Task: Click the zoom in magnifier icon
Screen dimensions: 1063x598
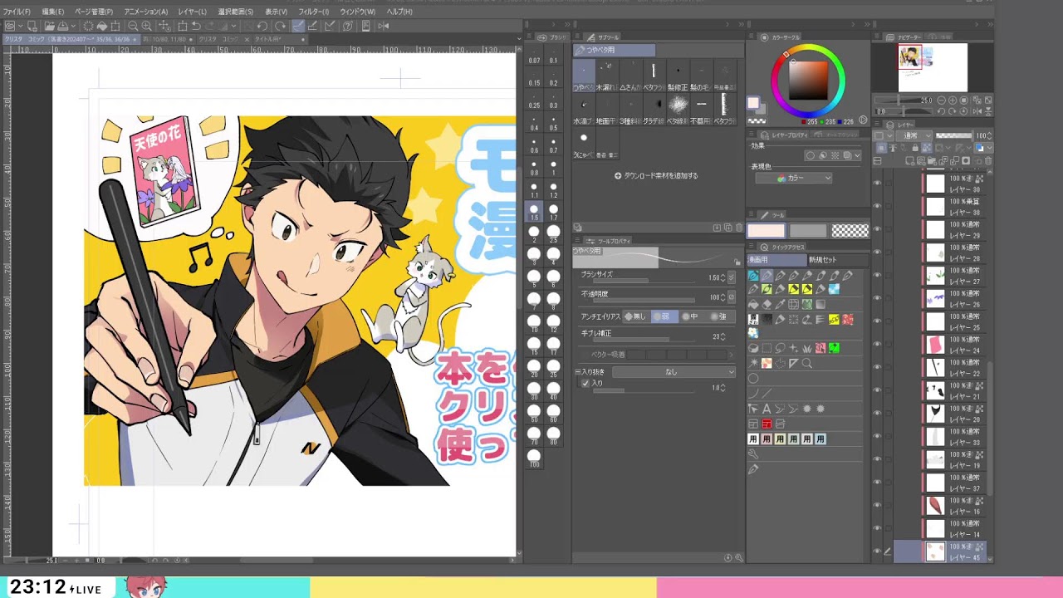Action: click(x=146, y=26)
